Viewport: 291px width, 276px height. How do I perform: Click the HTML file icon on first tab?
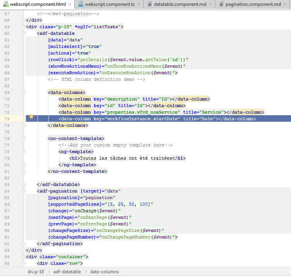pyautogui.click(x=6, y=4)
